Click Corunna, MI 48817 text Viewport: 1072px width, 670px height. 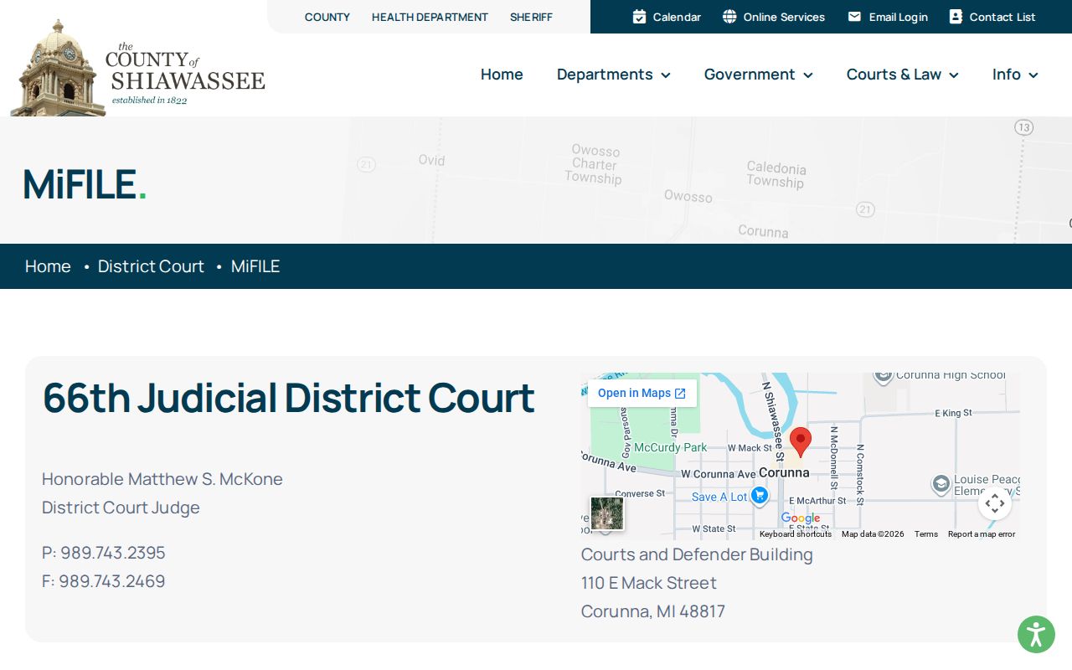[653, 611]
